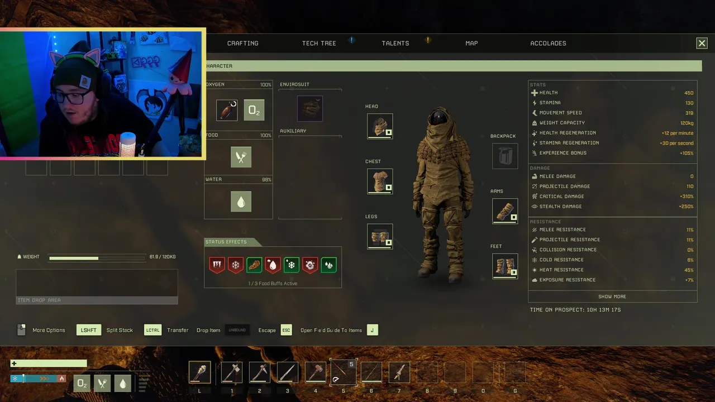The image size is (715, 402).
Task: Select torch in hotbar slot L
Action: pos(200,372)
